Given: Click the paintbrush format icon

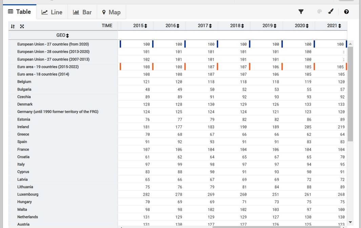Looking at the screenshot, I should pyautogui.click(x=331, y=12).
